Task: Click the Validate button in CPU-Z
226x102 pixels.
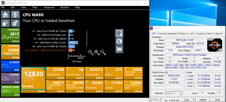Action: point(203,100)
